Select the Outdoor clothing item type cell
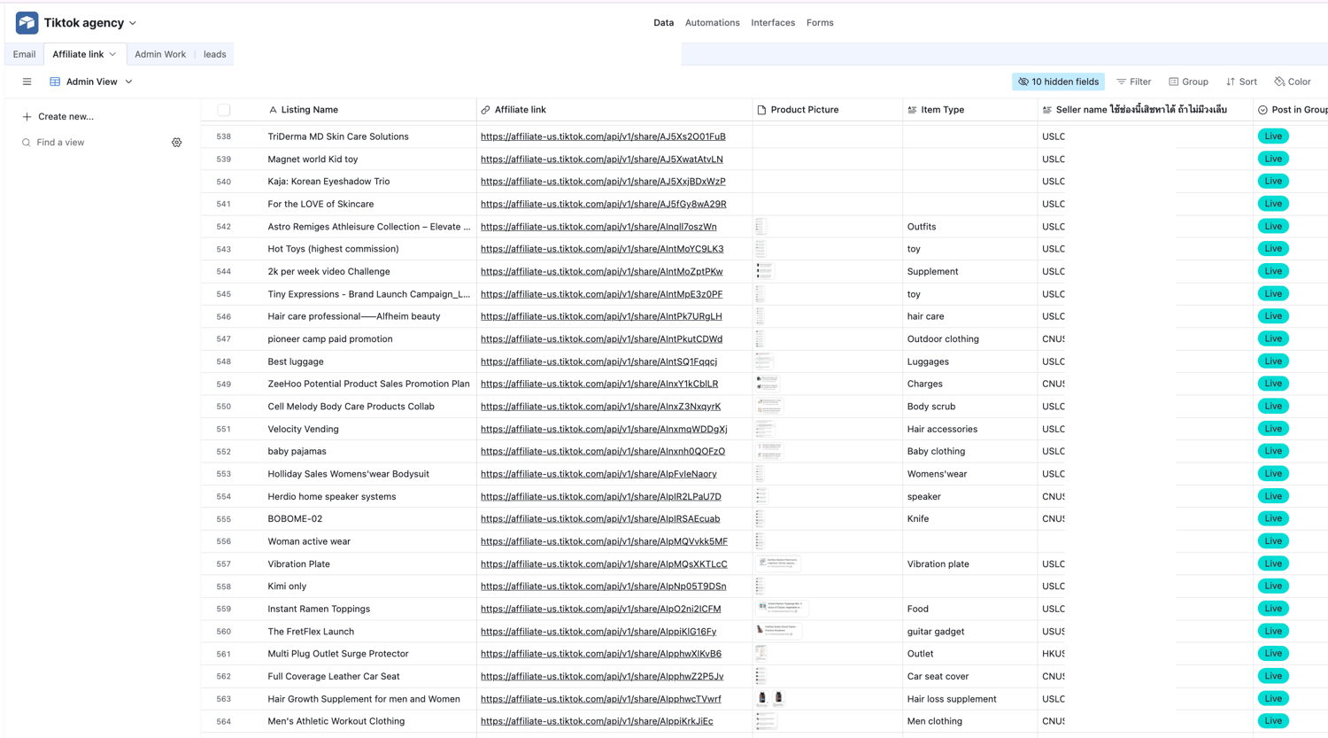This screenshot has height=738, width=1328. point(970,339)
